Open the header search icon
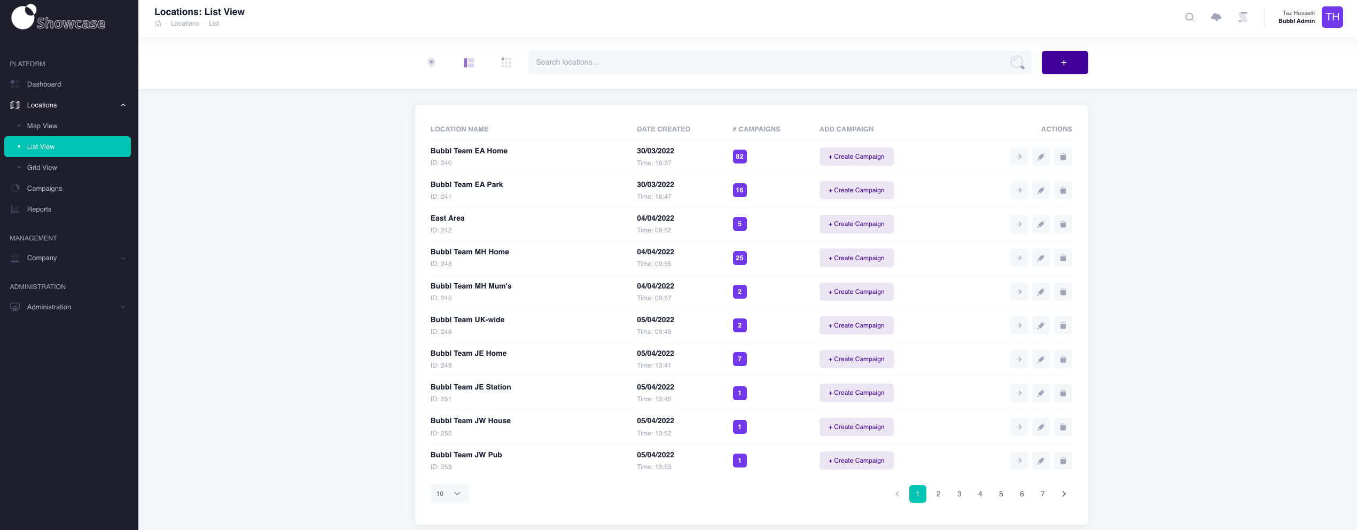Viewport: 1357px width, 530px height. point(1190,17)
